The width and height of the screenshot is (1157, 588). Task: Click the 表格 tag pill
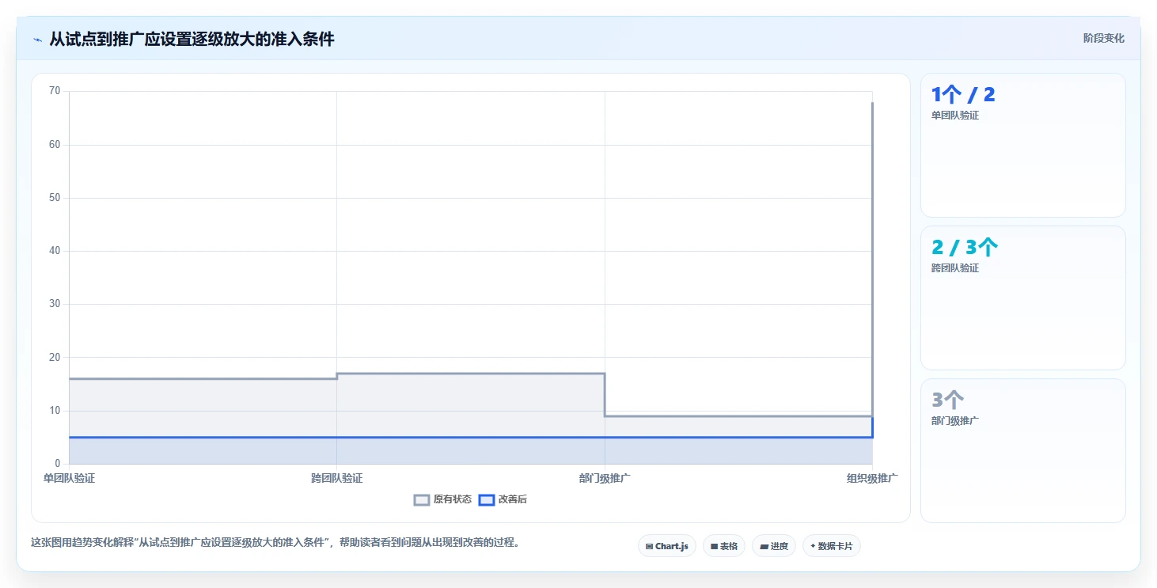point(724,546)
